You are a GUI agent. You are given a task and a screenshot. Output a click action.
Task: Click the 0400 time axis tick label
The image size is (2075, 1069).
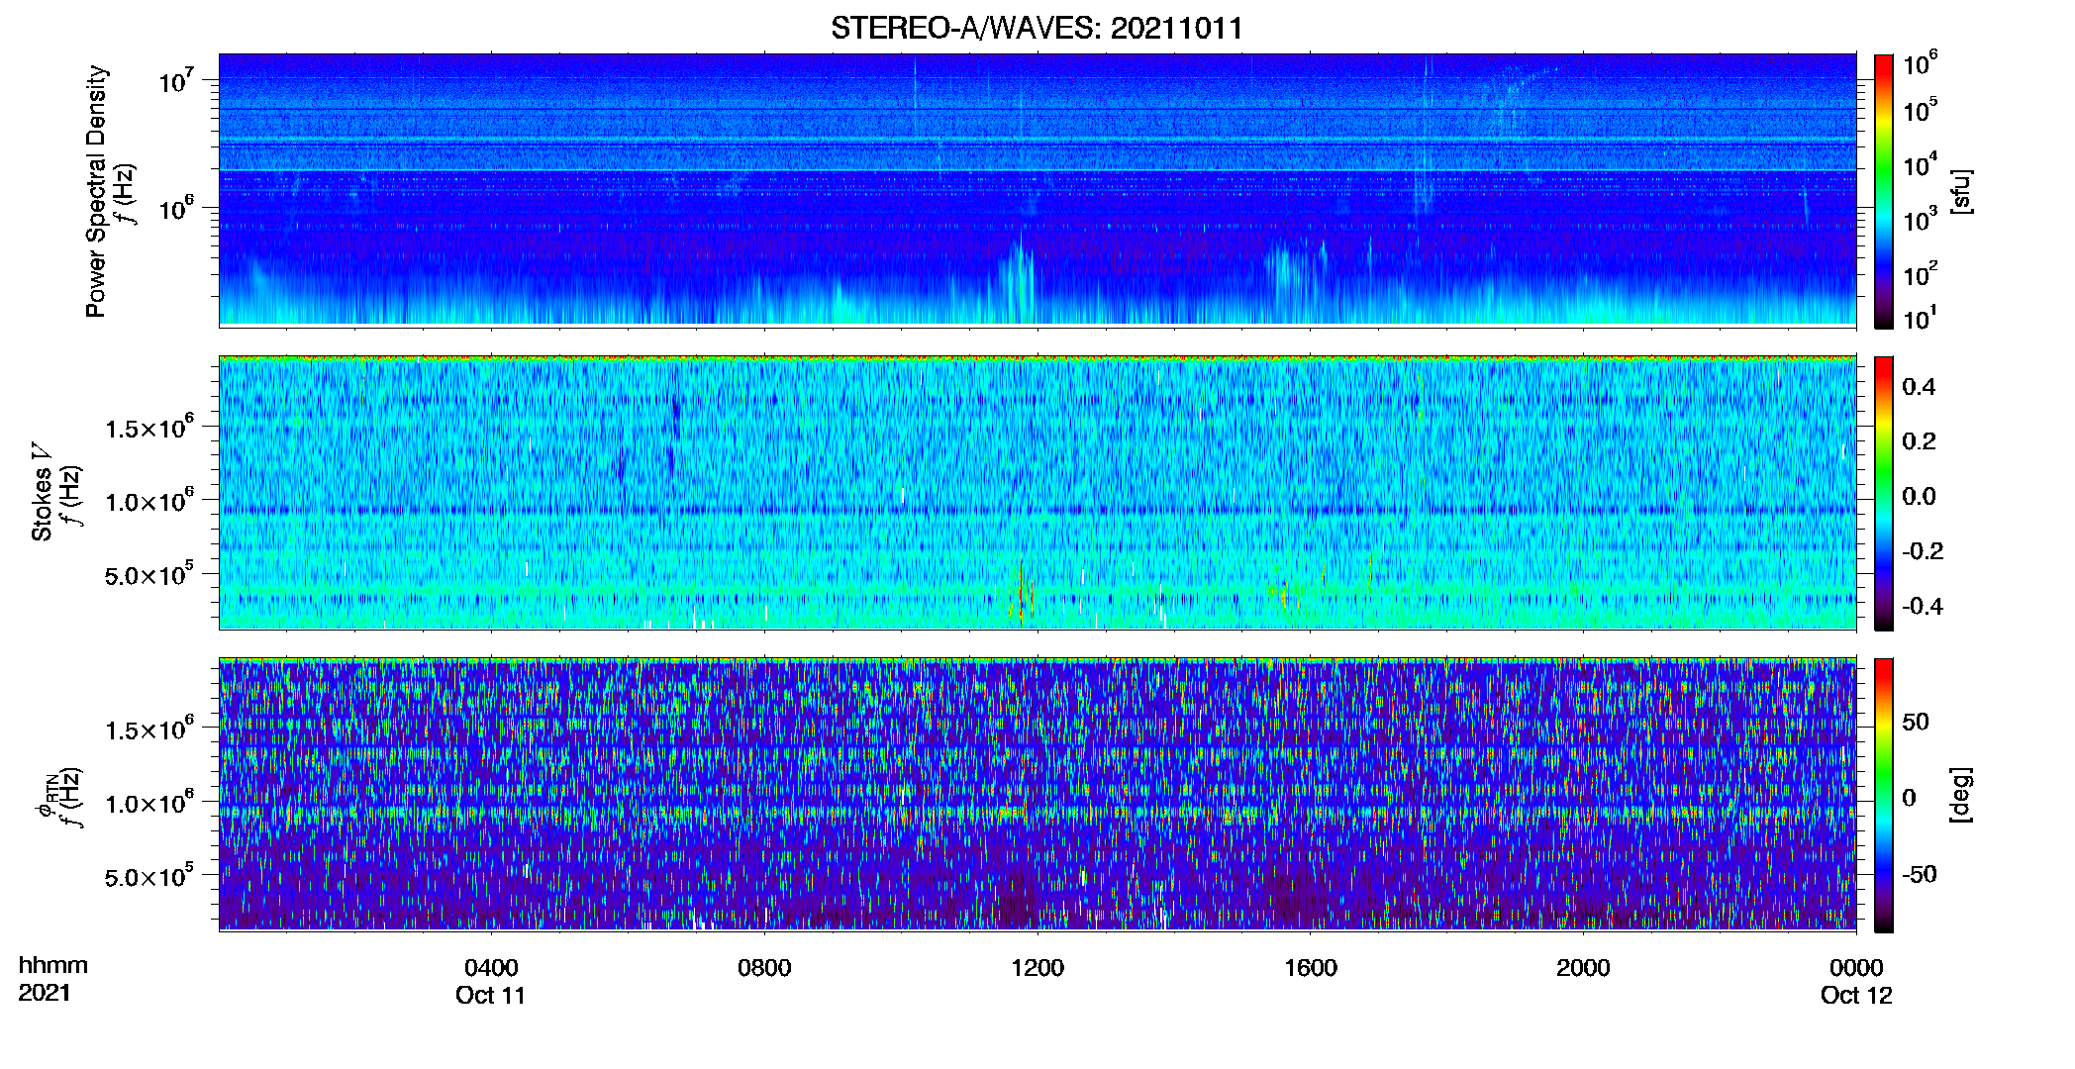(x=491, y=968)
